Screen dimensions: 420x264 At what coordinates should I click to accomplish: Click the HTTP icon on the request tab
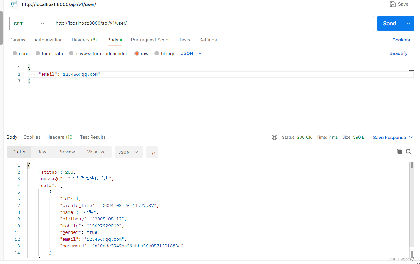(14, 4)
